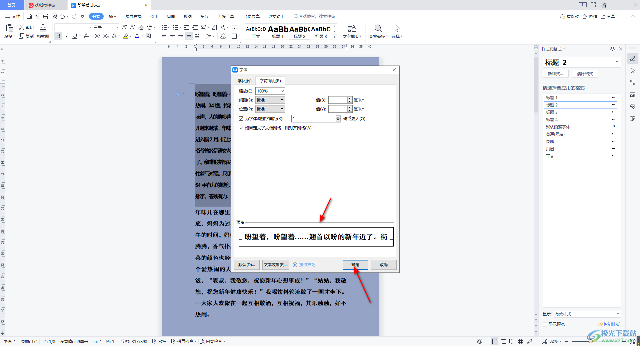This screenshot has width=640, height=346.
Task: Click the Print icon in quick access bar
Action: [x=46, y=16]
